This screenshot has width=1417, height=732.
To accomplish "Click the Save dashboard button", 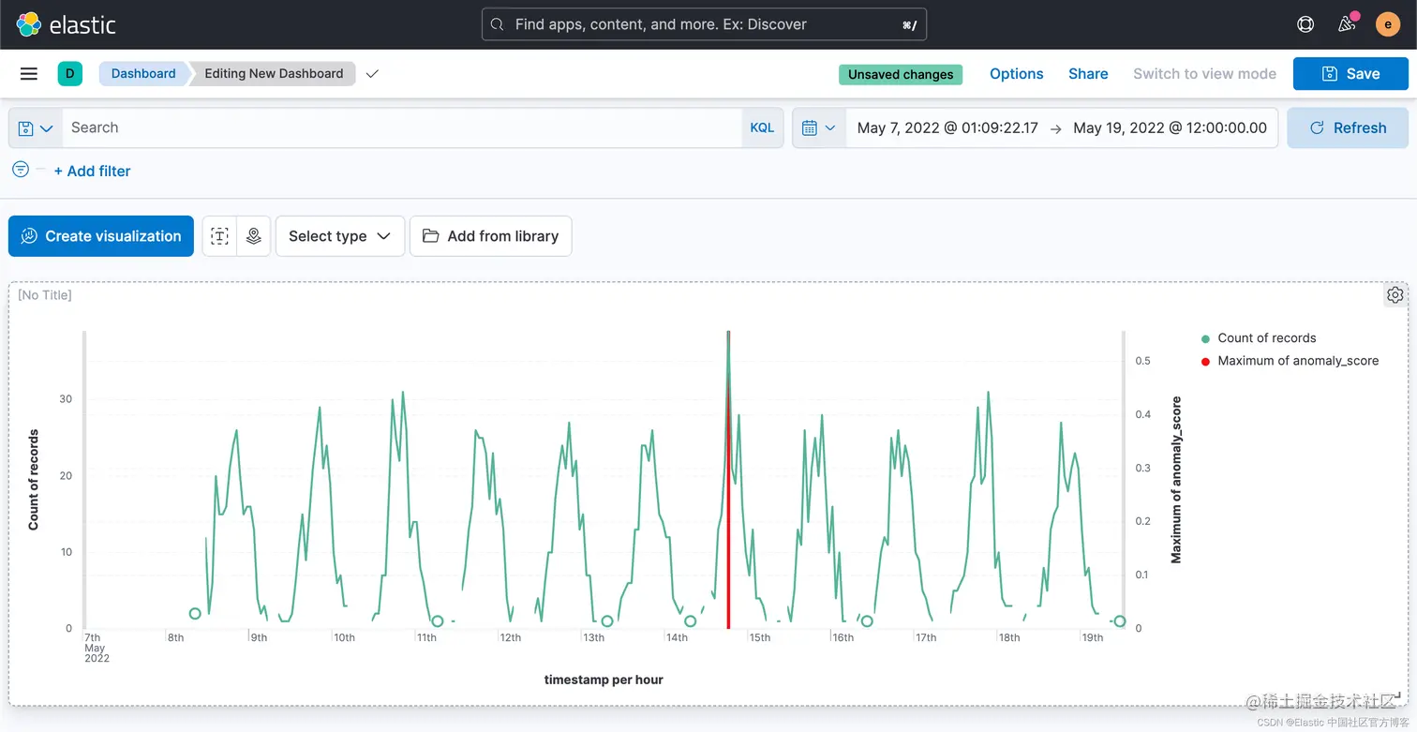I will [1350, 74].
